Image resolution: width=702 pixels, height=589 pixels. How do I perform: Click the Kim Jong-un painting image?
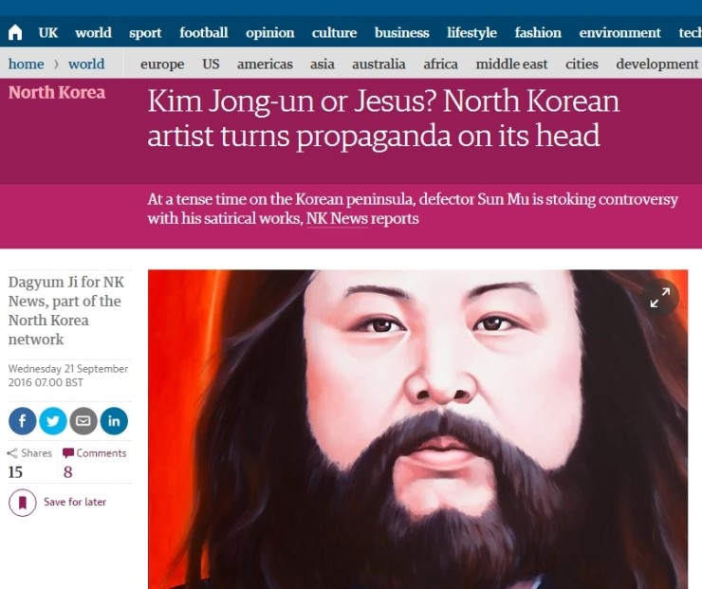coord(417,430)
